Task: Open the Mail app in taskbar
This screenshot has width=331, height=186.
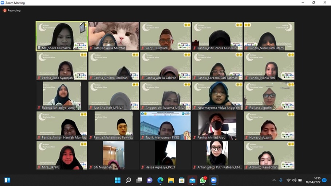Action: (192, 180)
